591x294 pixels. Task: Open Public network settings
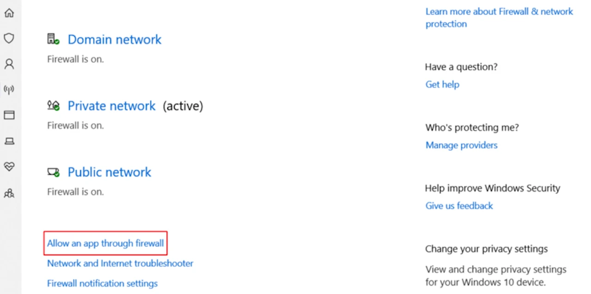pos(109,172)
